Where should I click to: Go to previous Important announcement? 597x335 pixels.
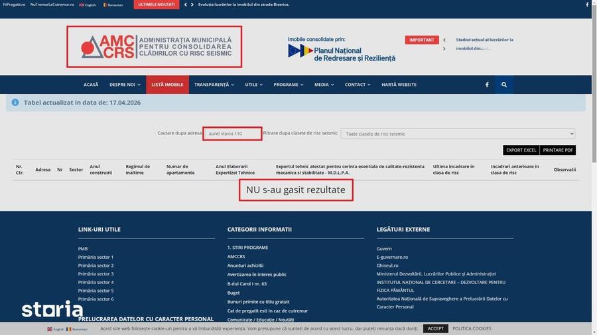pos(444,40)
